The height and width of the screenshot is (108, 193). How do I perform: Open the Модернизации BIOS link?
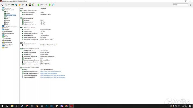coord(53,77)
